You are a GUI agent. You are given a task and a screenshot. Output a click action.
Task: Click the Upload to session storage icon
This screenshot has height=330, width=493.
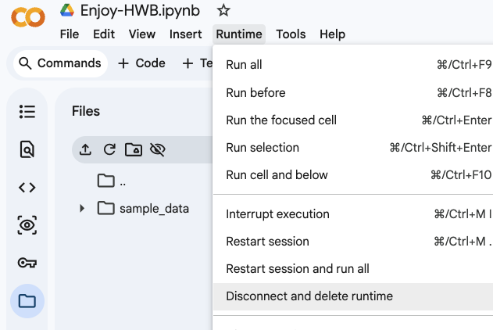(86, 149)
